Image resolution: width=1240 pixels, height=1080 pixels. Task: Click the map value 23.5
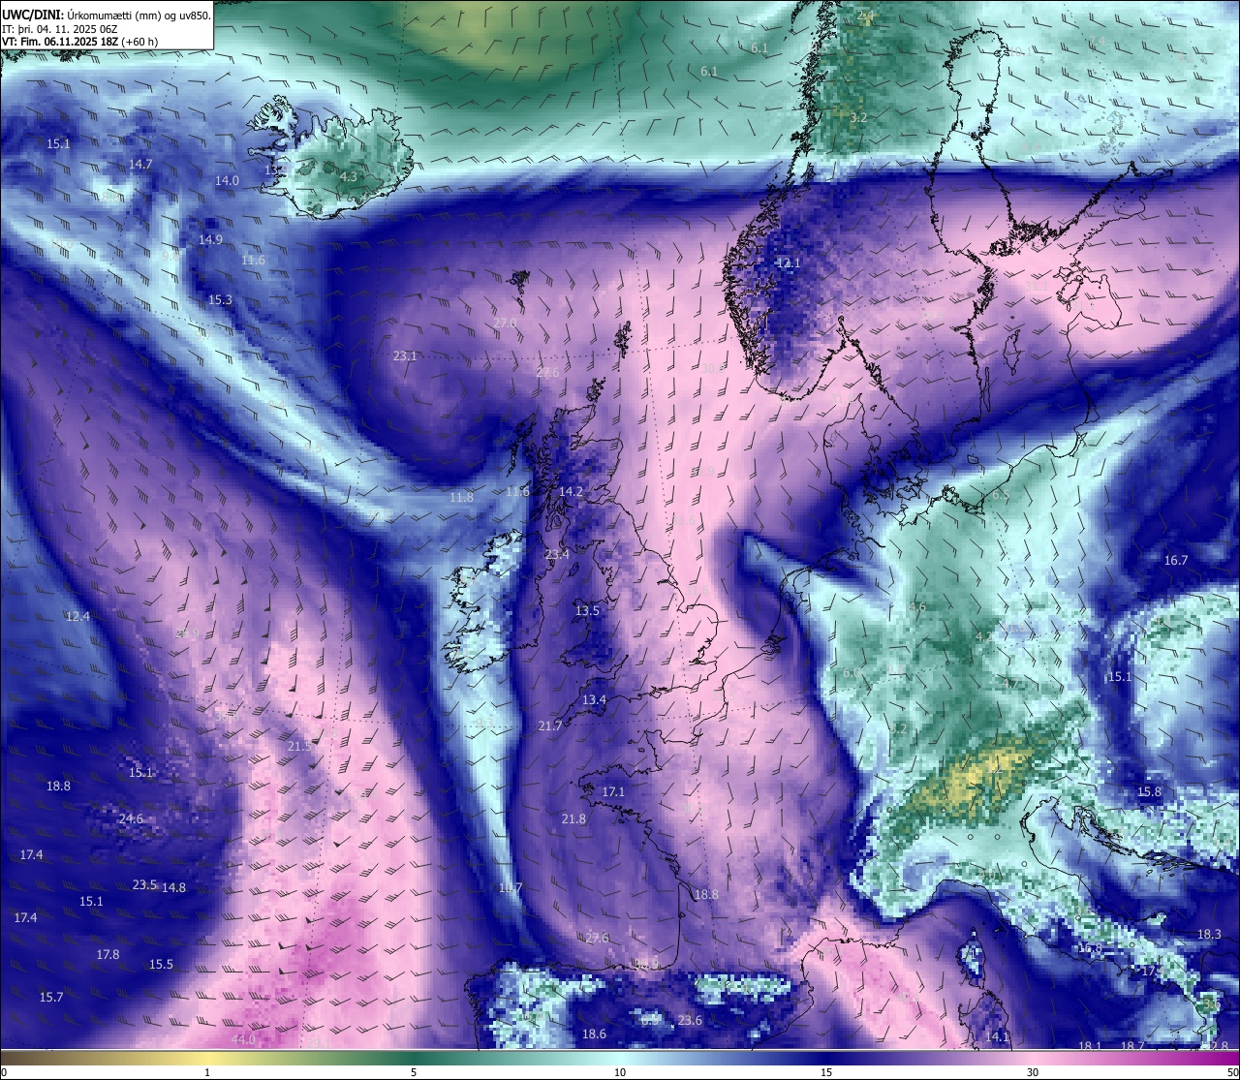point(144,884)
